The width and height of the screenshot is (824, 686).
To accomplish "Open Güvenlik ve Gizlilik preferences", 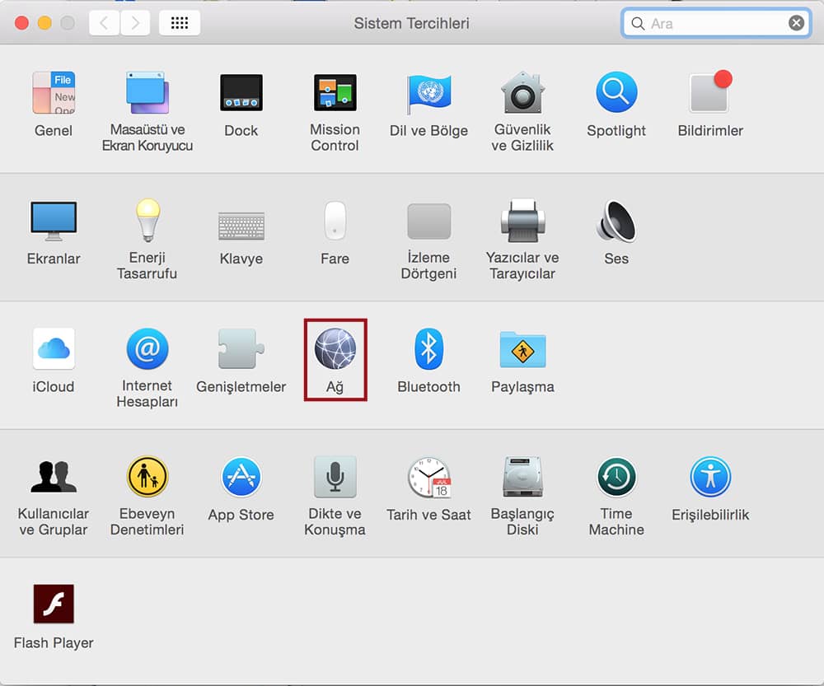I will click(x=522, y=93).
